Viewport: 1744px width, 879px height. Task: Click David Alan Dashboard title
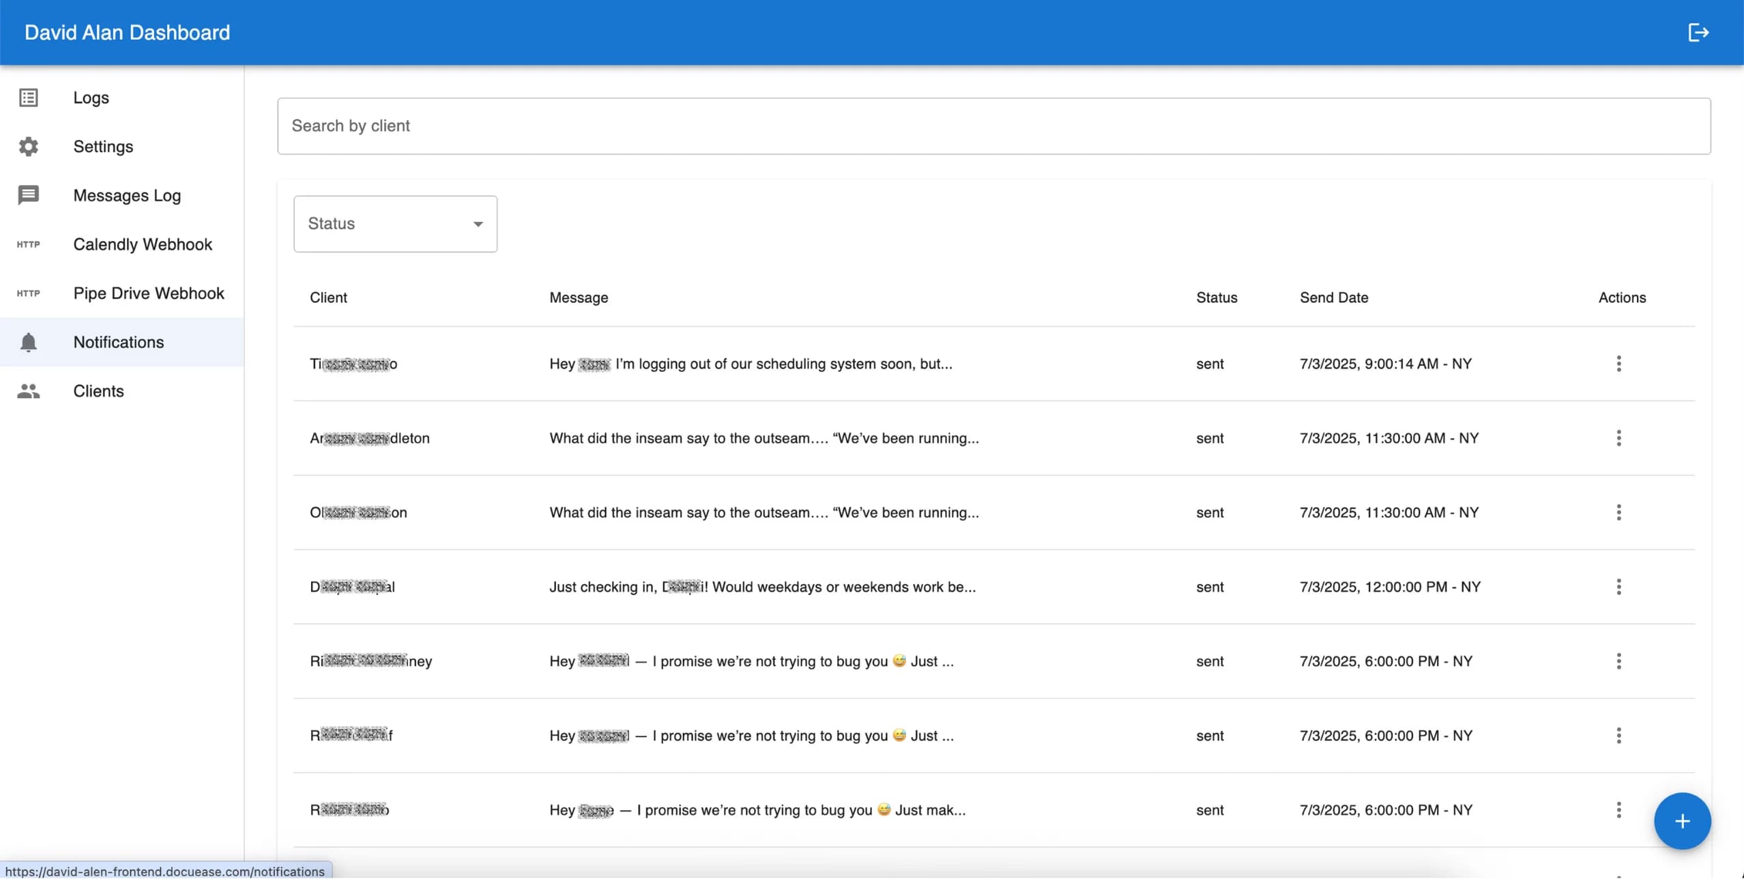(x=128, y=32)
